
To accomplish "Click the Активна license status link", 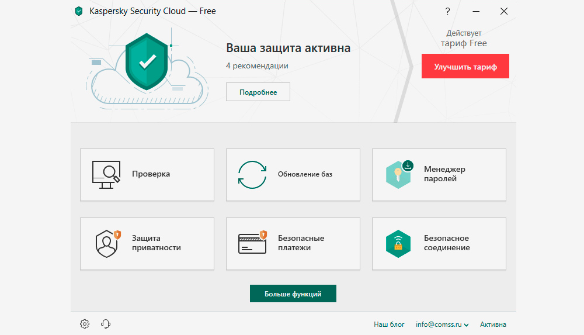I will pos(493,324).
